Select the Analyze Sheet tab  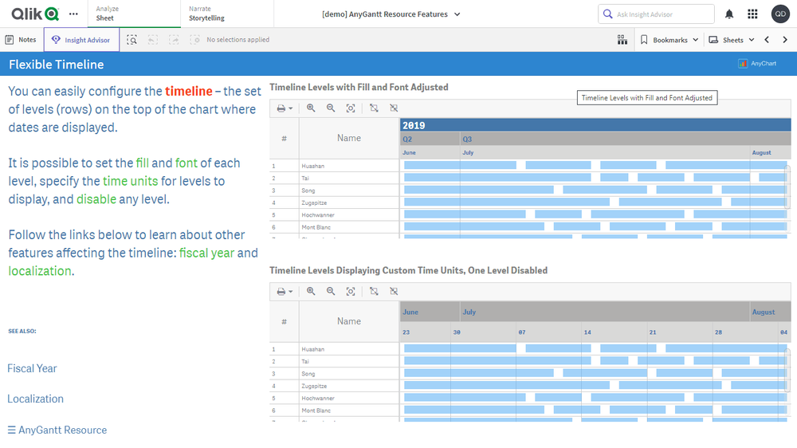105,14
